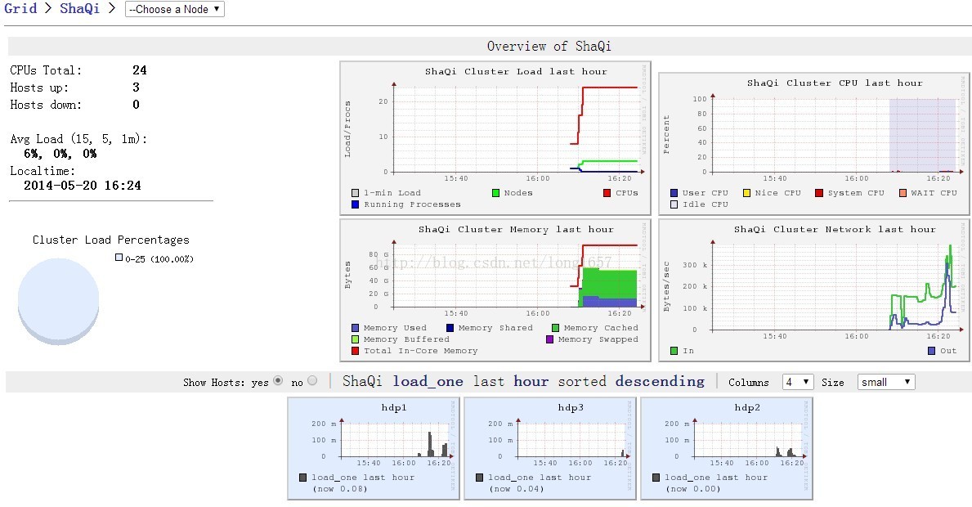Open the Size dropdown showing small

pos(886,382)
